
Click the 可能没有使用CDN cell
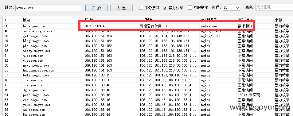154,26
